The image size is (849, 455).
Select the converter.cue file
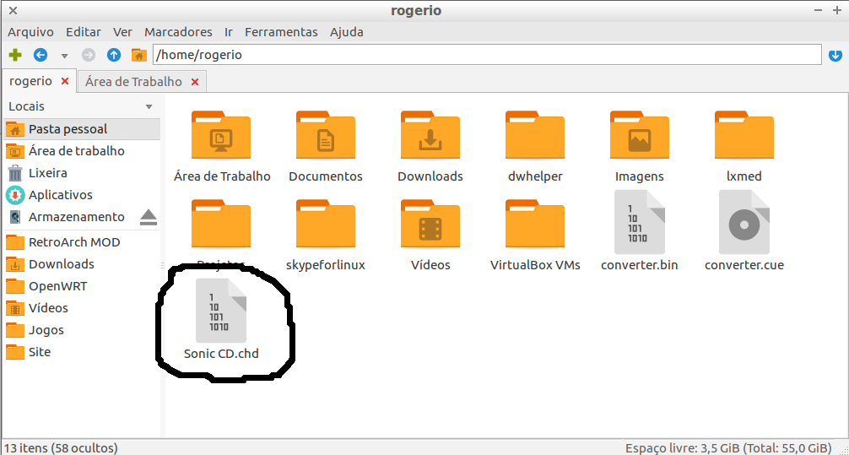tap(744, 228)
